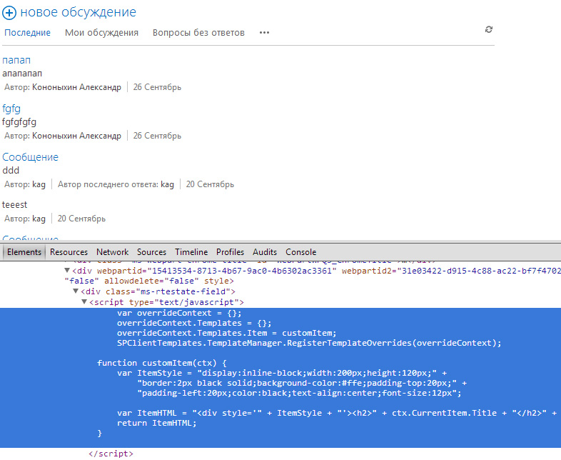Screen dimensions: 561x460
Task: Click author 'Кононыхин Александр' under fgfg
Action: (x=76, y=136)
